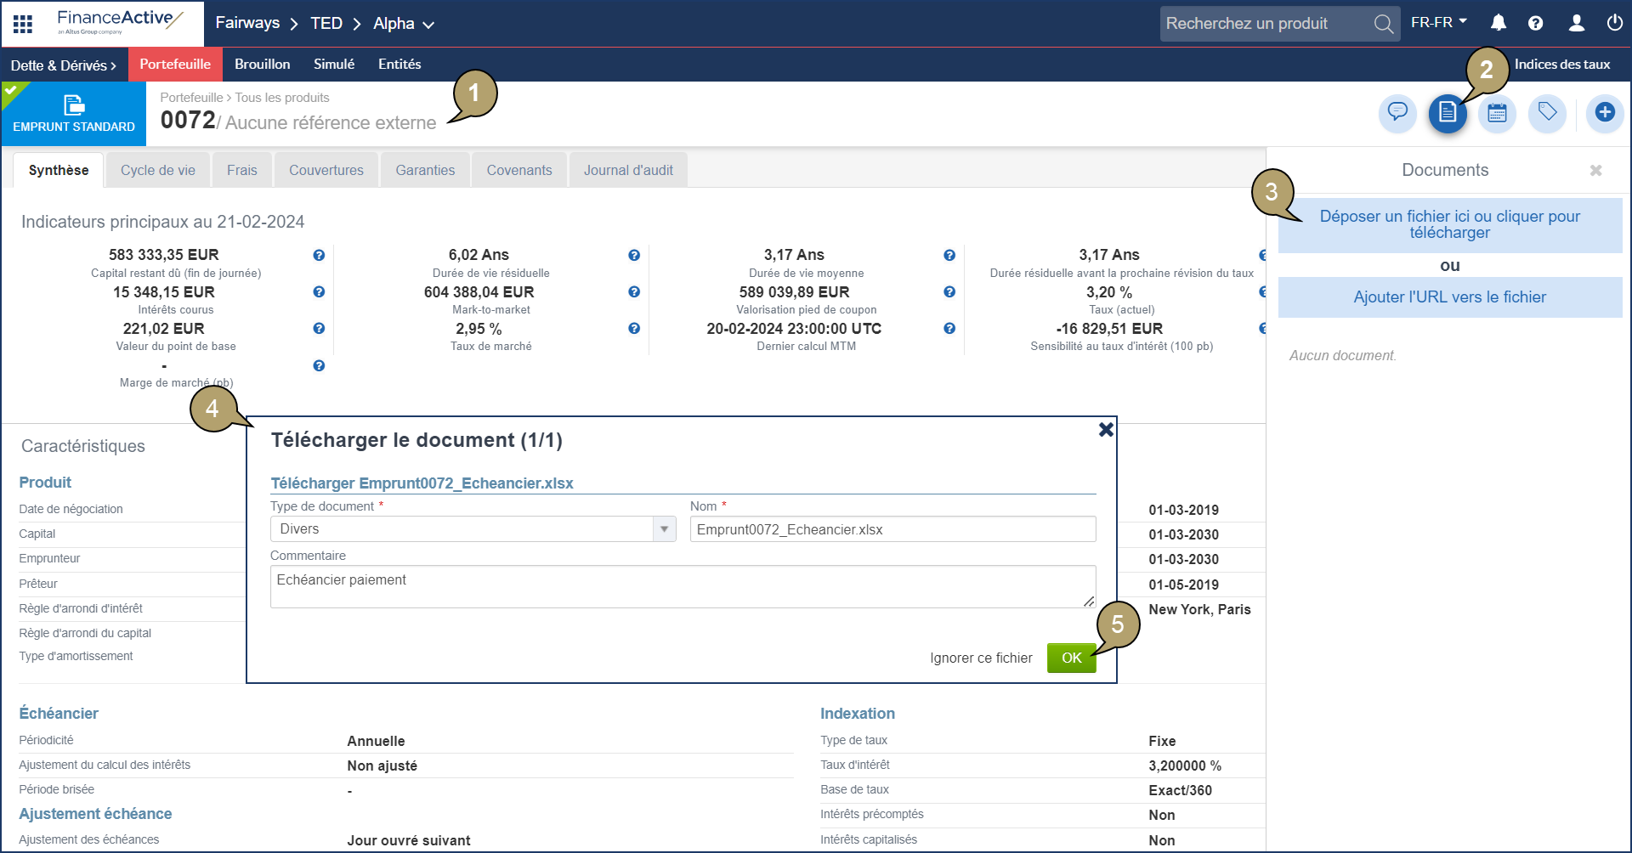Log out using the power icon

1615,23
